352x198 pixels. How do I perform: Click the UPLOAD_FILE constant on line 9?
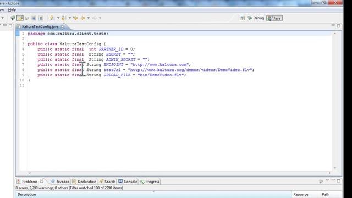click(x=117, y=75)
